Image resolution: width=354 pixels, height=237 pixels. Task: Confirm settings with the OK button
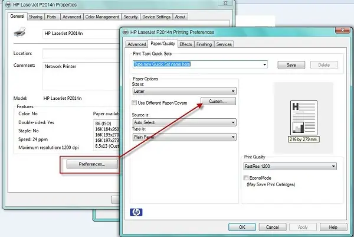[x=242, y=227]
